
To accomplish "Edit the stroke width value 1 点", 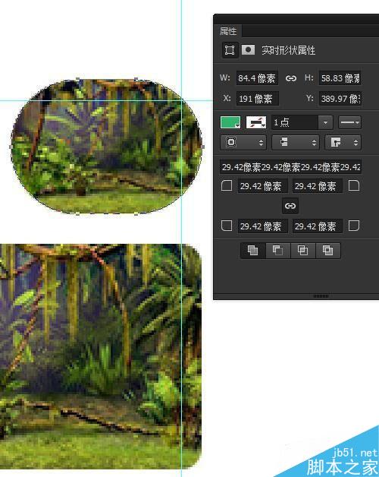I will tap(295, 122).
